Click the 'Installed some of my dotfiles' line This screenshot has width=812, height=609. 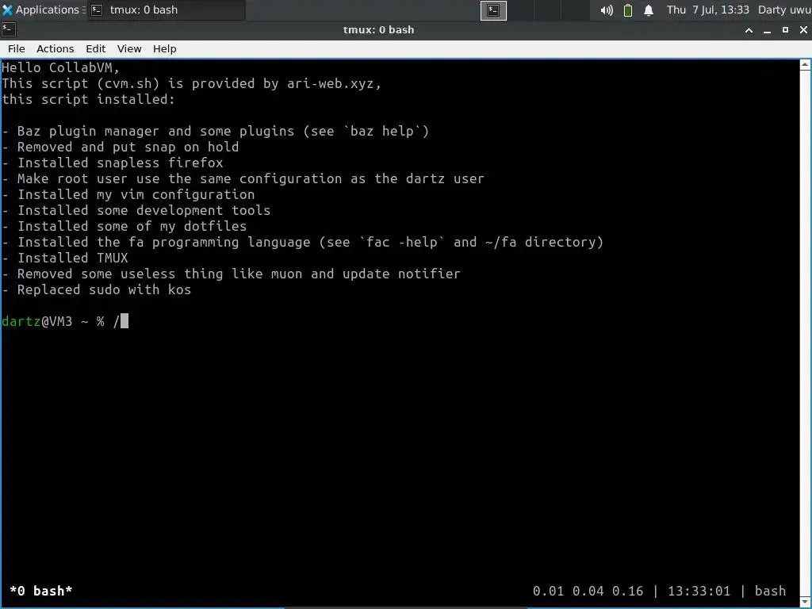pyautogui.click(x=124, y=226)
